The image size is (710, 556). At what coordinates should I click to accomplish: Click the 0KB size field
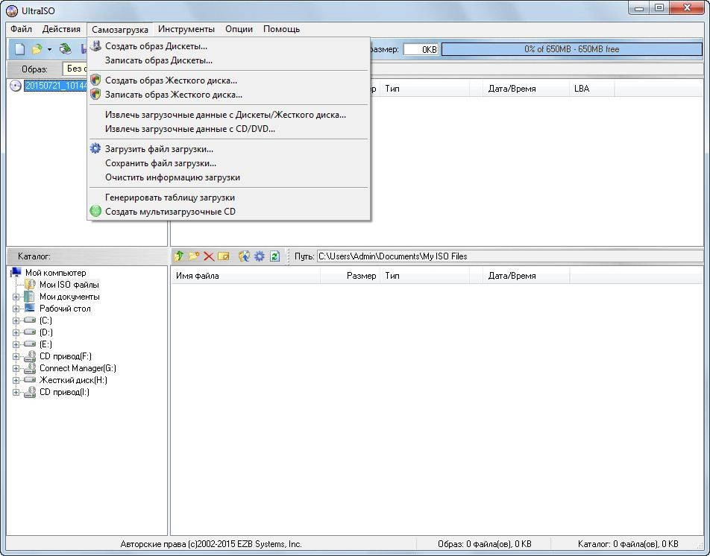click(421, 49)
